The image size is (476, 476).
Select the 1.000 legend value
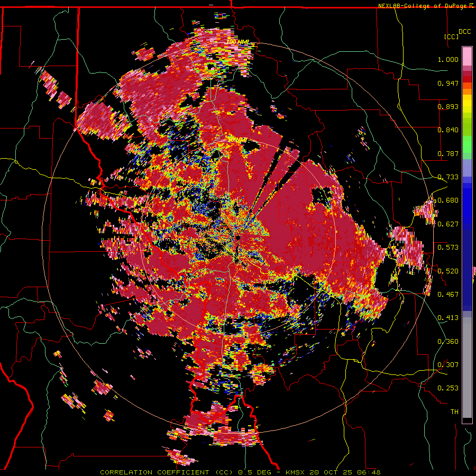click(x=448, y=59)
